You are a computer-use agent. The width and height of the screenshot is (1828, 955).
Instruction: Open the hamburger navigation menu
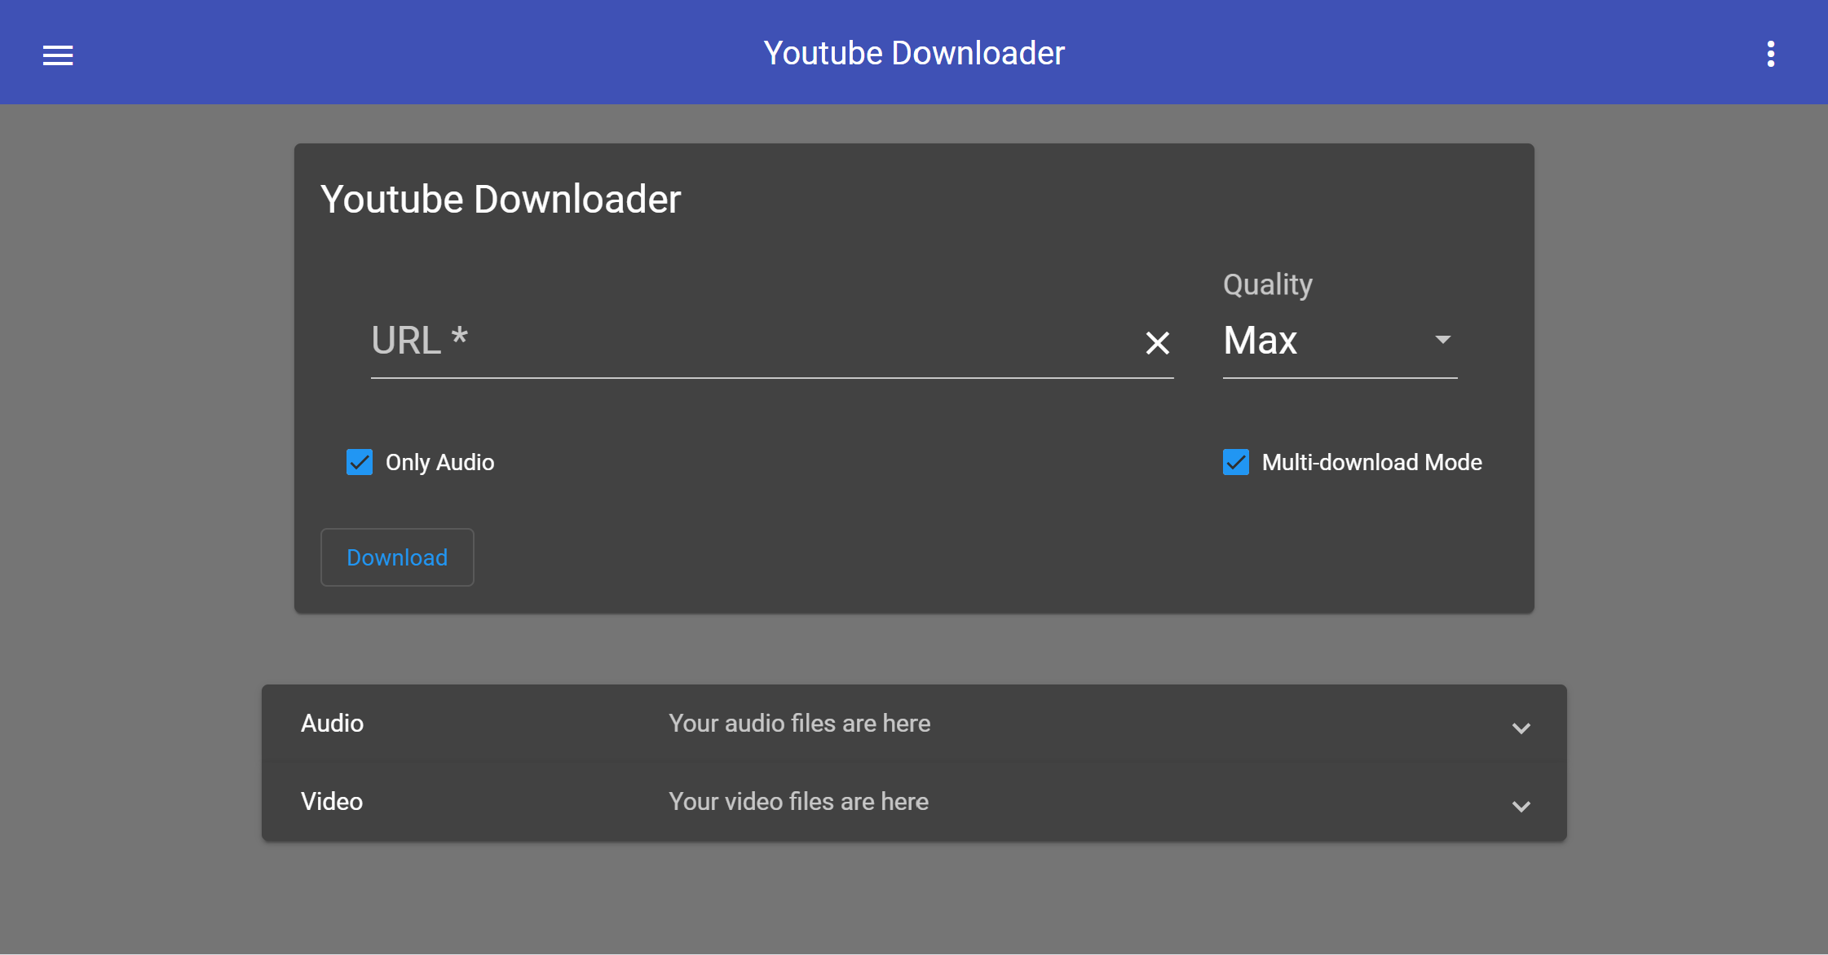click(x=58, y=55)
